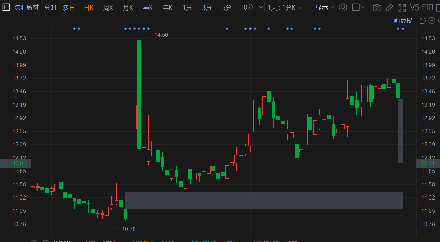Take a chart screenshot with camera icon
Screen dimensions: 440x242
[x=377, y=7]
